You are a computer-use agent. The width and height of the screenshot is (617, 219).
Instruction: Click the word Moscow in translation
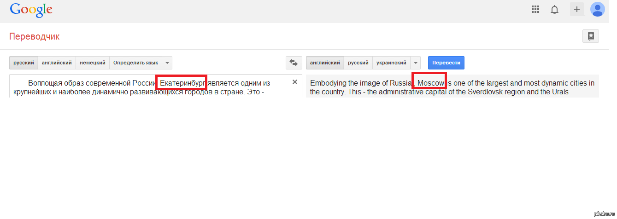pyautogui.click(x=431, y=83)
